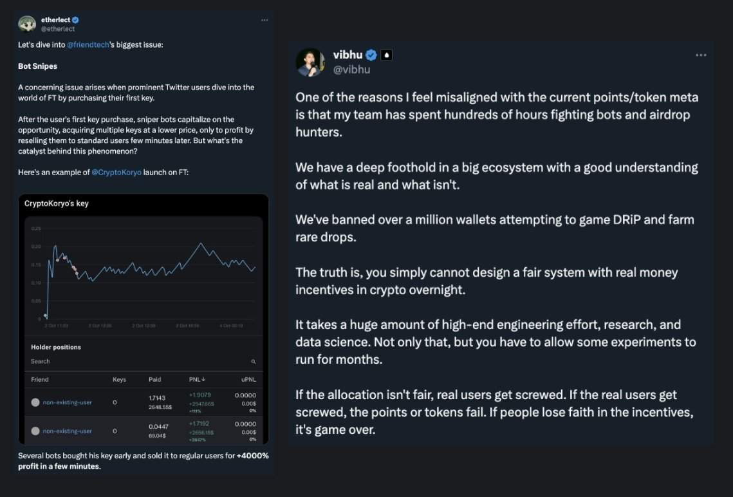The width and height of the screenshot is (733, 497).
Task: Click the Friend column header
Action: 40,380
